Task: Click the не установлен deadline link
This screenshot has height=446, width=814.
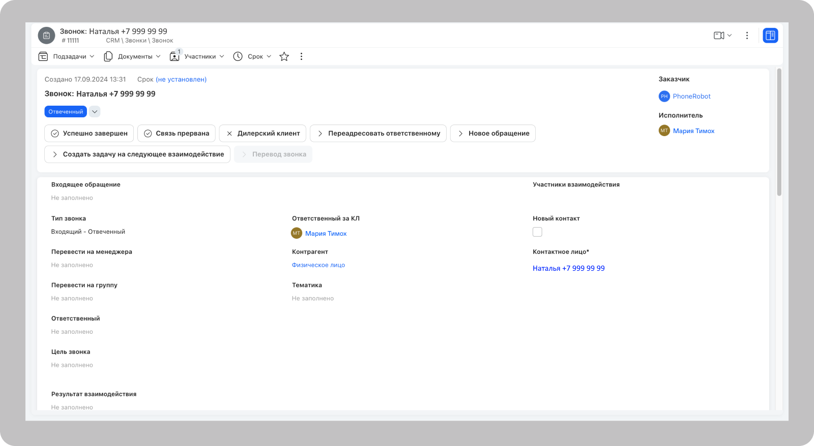Action: click(x=181, y=79)
